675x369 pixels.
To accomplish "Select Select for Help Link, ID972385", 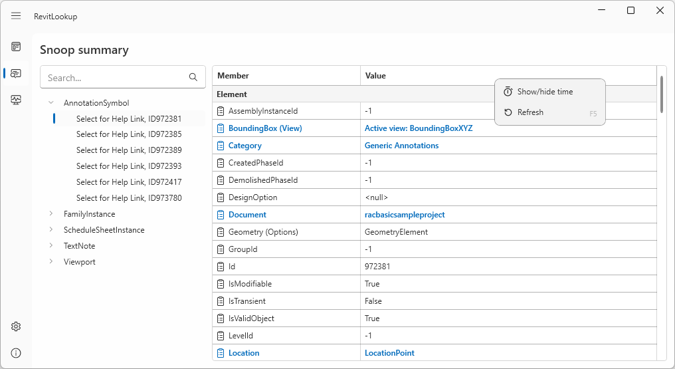I will tap(129, 134).
